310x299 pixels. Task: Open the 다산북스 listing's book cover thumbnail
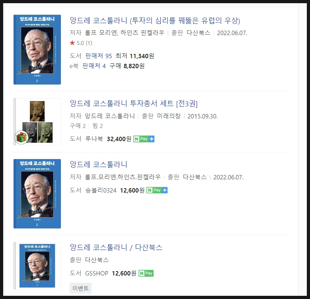37,266
